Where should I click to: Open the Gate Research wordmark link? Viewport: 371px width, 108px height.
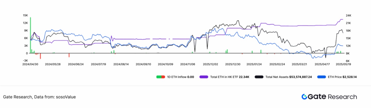pyautogui.click(x=332, y=97)
